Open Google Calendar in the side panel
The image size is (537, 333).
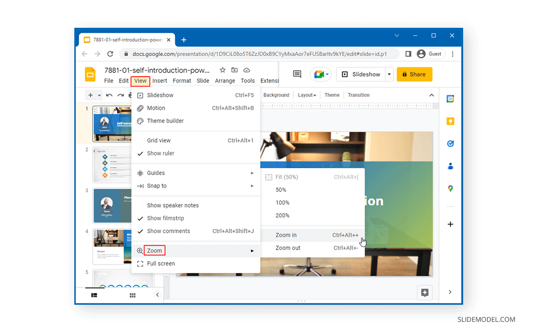point(450,98)
